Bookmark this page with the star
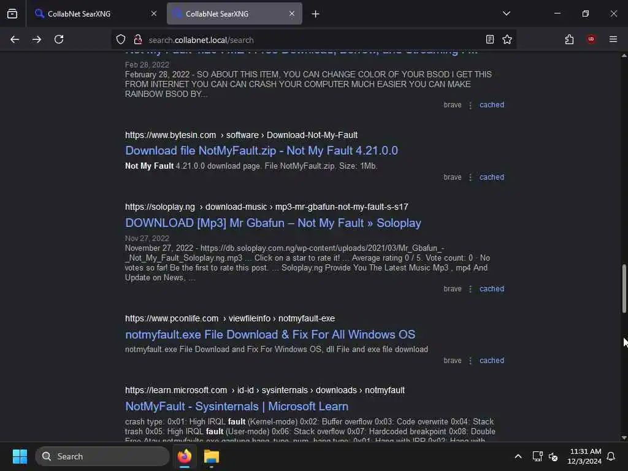Image resolution: width=628 pixels, height=471 pixels. click(x=507, y=39)
